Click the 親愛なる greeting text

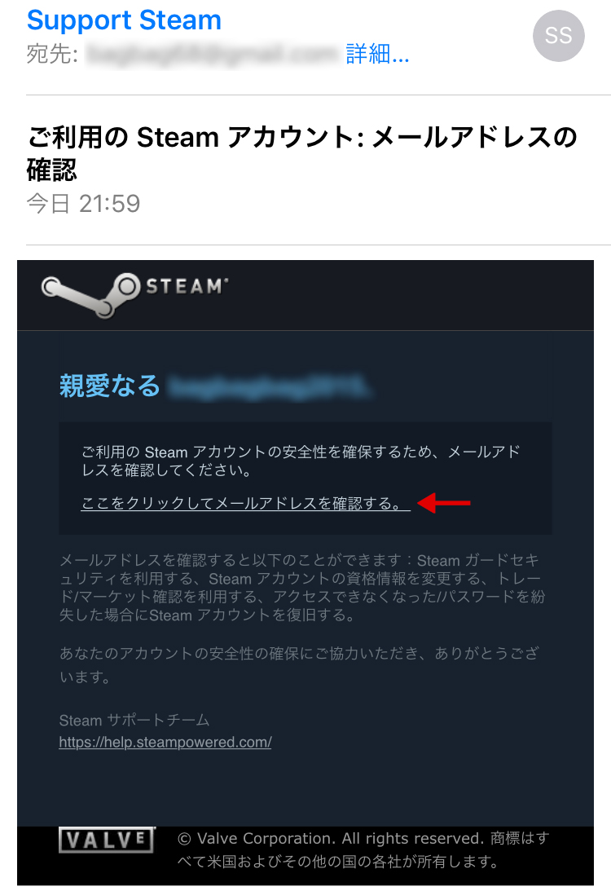(x=110, y=386)
